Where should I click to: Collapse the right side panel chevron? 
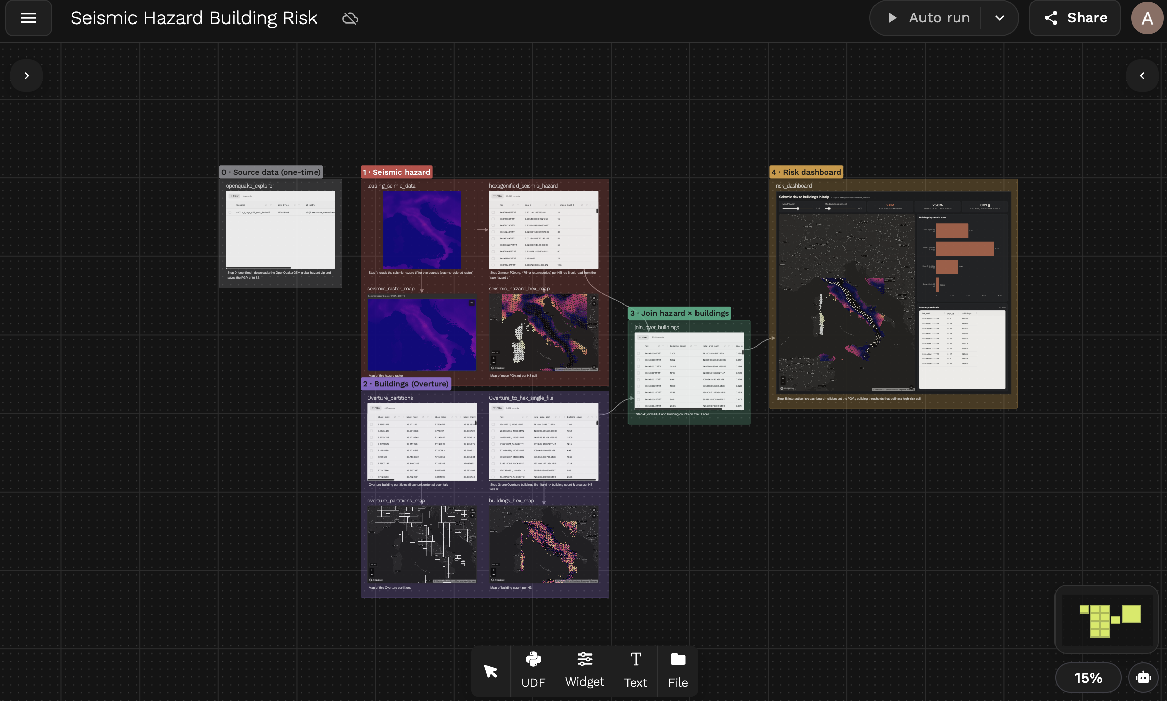(x=1142, y=76)
